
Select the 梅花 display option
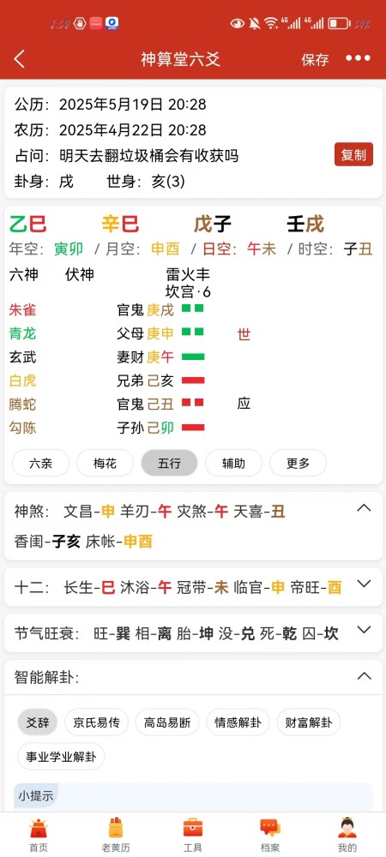pos(105,464)
